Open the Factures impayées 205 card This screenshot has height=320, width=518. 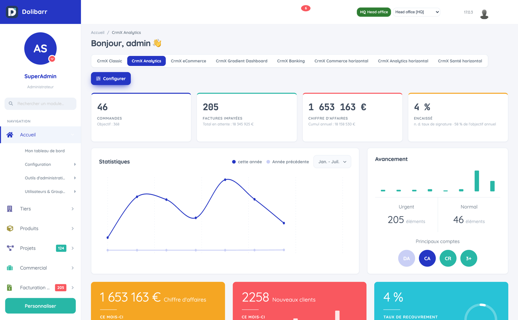[247, 117]
